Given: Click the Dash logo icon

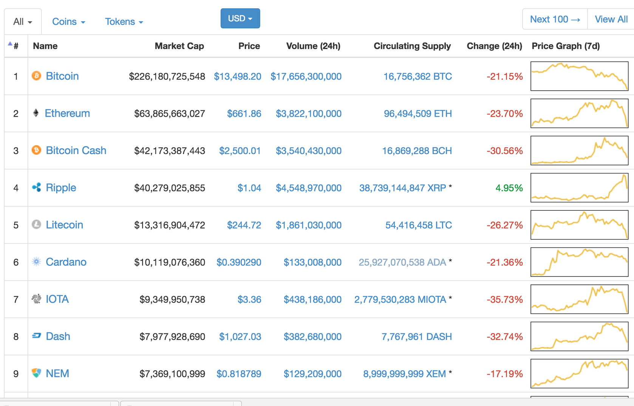Looking at the screenshot, I should click(x=36, y=336).
